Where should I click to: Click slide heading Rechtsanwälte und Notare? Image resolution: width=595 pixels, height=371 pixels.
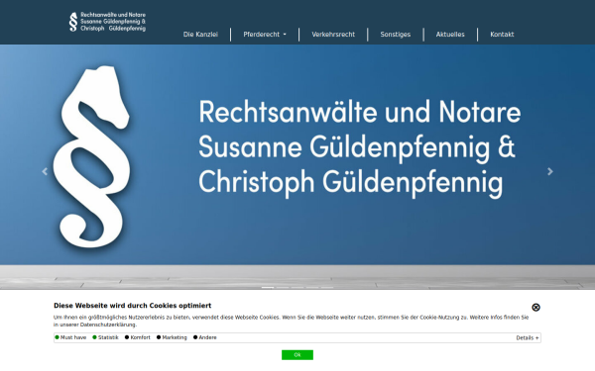pos(359,112)
